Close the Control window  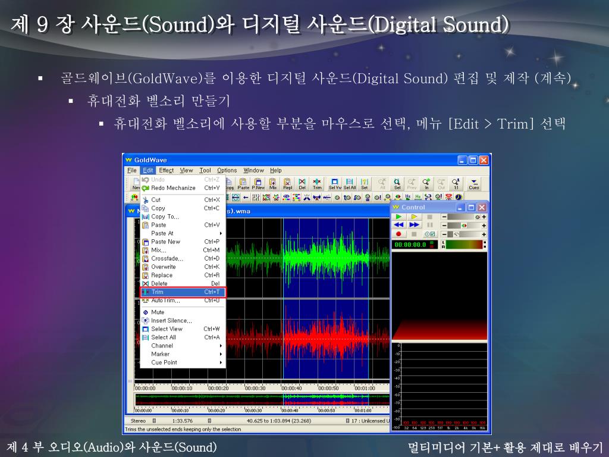482,208
